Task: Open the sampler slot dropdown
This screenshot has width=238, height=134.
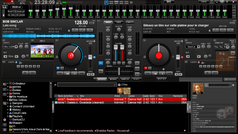Action: (x=228, y=47)
